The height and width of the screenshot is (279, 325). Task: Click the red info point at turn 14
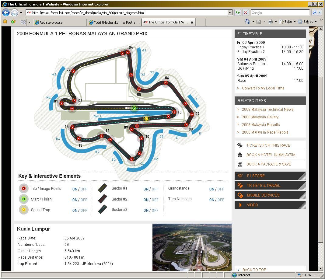[72, 127]
